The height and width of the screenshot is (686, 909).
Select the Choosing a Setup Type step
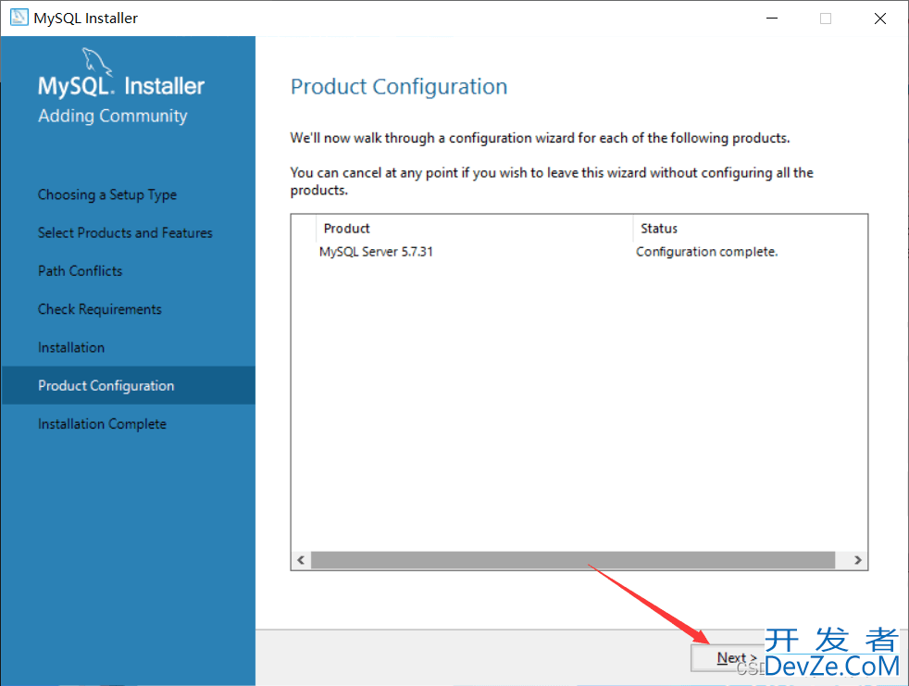click(107, 194)
